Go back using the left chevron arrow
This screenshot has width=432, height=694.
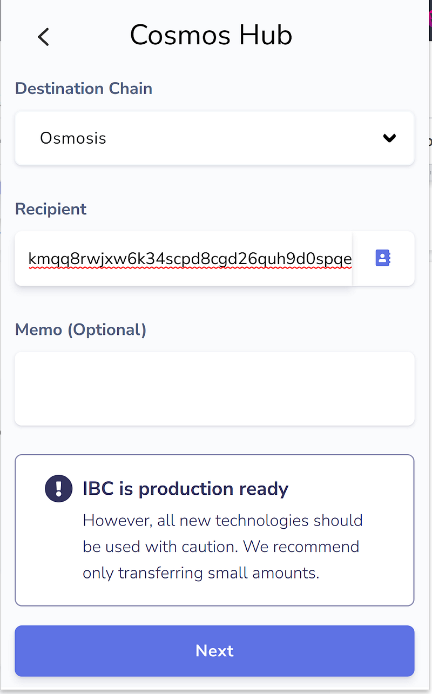coord(44,37)
